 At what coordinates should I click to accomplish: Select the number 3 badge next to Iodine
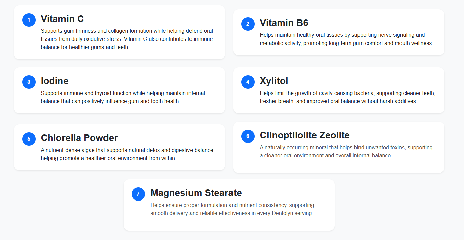[29, 82]
